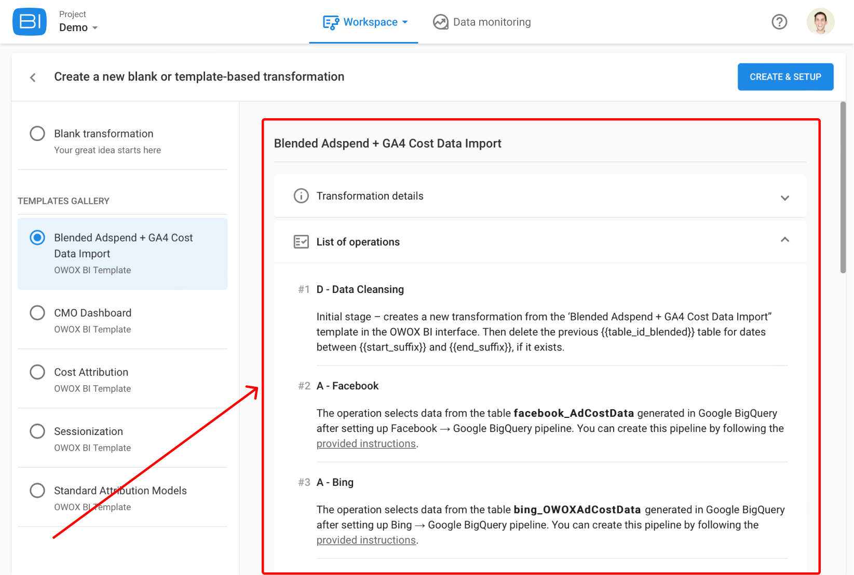
Task: Click the 'Blended Adspend + GA4 Cost Data Import' panel title
Action: point(388,144)
